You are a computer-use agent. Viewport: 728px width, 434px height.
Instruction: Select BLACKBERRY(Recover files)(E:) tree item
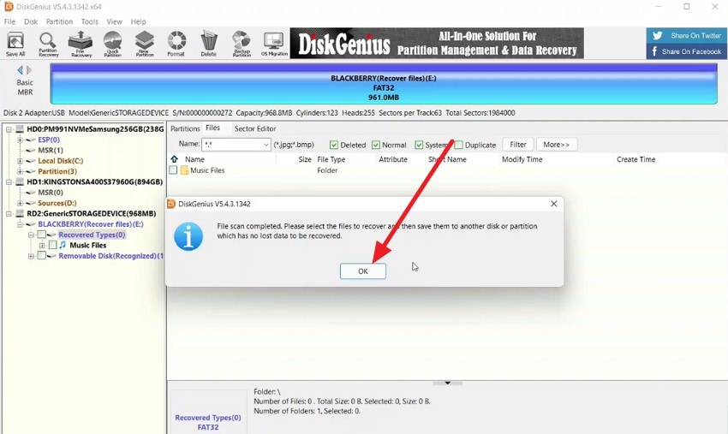[91, 224]
